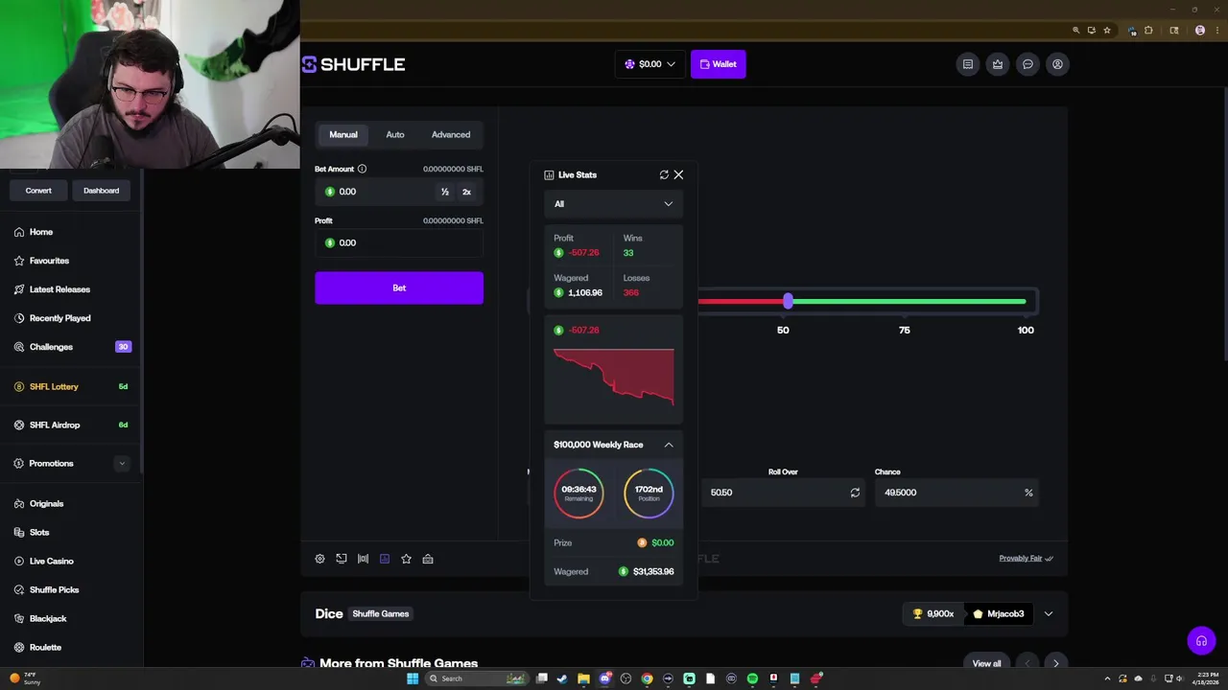Screen dimensions: 1228x690
Task: Click browser zoom magnifier icon
Action: pos(1076,31)
